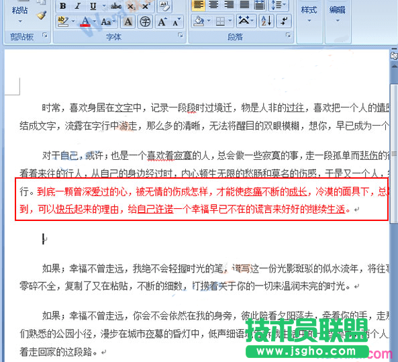The height and width of the screenshot is (362, 398).
Task: Open the Paste (粘贴) dropdown arrow
Action: [19, 21]
